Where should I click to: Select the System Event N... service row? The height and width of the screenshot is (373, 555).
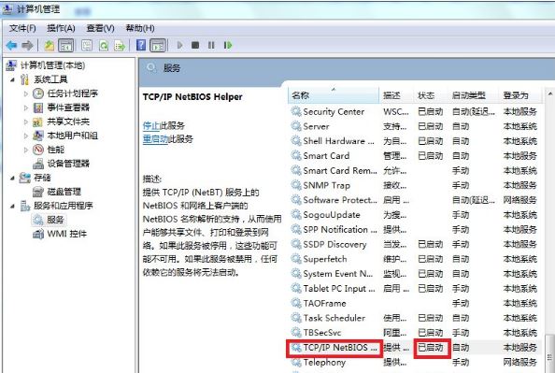(x=414, y=274)
